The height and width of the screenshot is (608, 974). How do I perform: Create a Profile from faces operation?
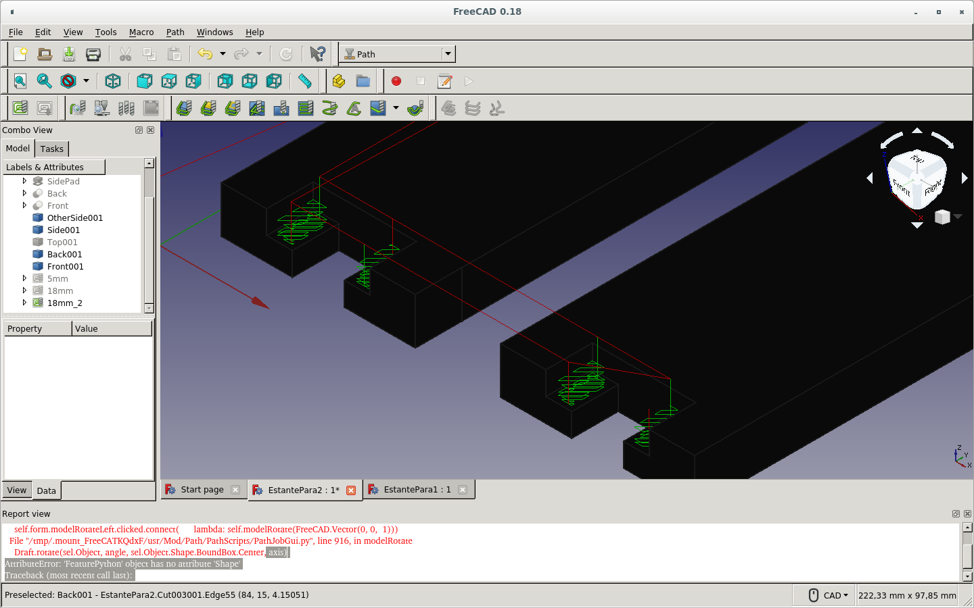[x=208, y=108]
